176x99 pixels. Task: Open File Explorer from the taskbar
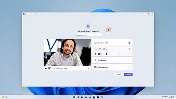coord(90,97)
